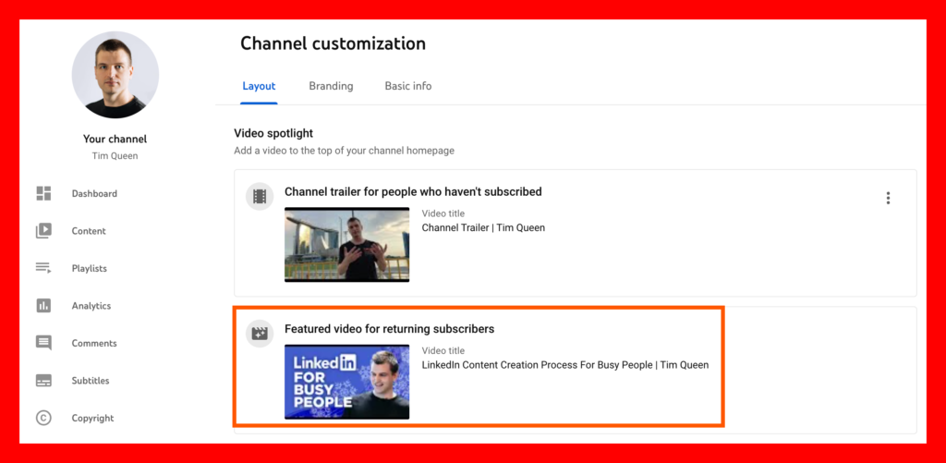Click the featured video clapperboard icon

pyautogui.click(x=260, y=333)
